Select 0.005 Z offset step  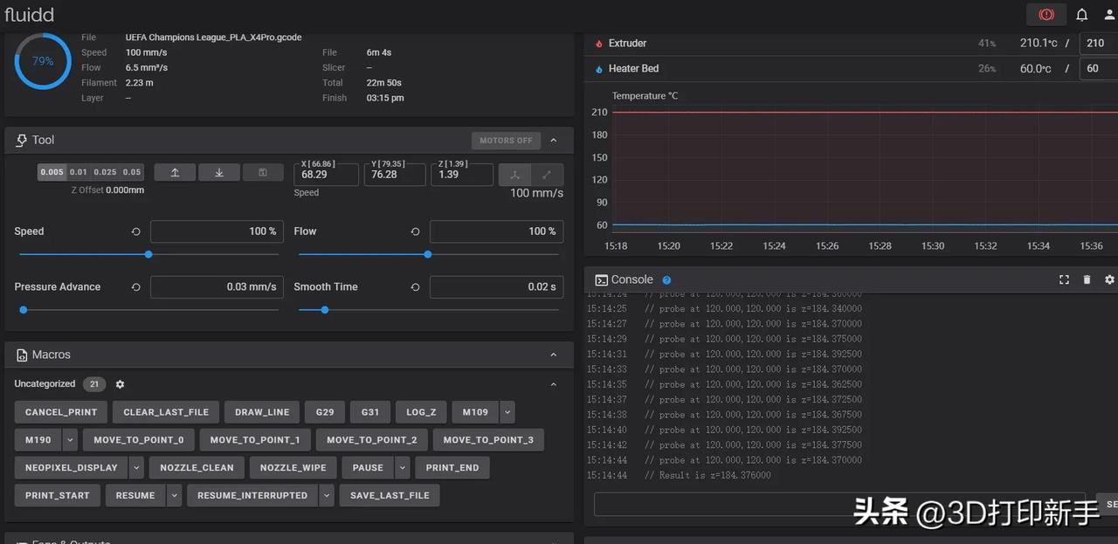point(52,172)
